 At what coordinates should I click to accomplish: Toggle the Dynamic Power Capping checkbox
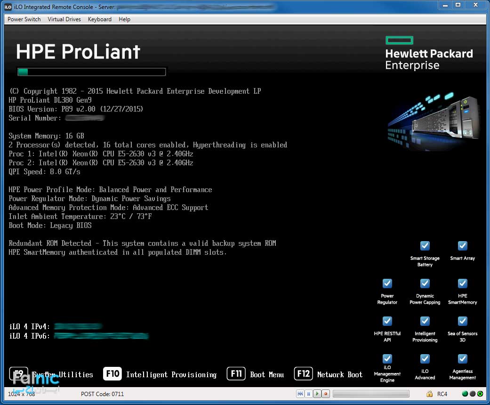[x=425, y=283]
